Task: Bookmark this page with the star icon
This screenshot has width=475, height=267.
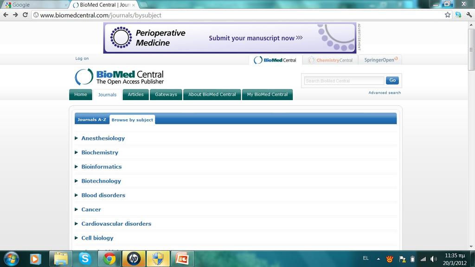Action: click(x=448, y=15)
